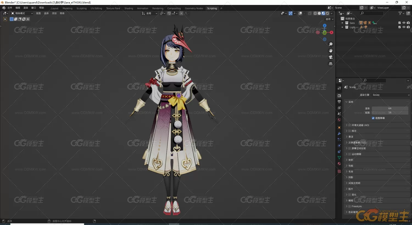Open the Modifiers wrench tab icon
The image size is (412, 225).
pyautogui.click(x=339, y=134)
